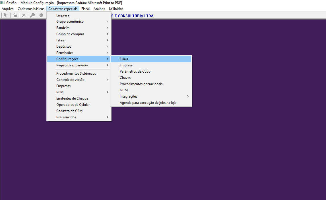
Task: Open the Atalhos menu
Action: [x=99, y=9]
